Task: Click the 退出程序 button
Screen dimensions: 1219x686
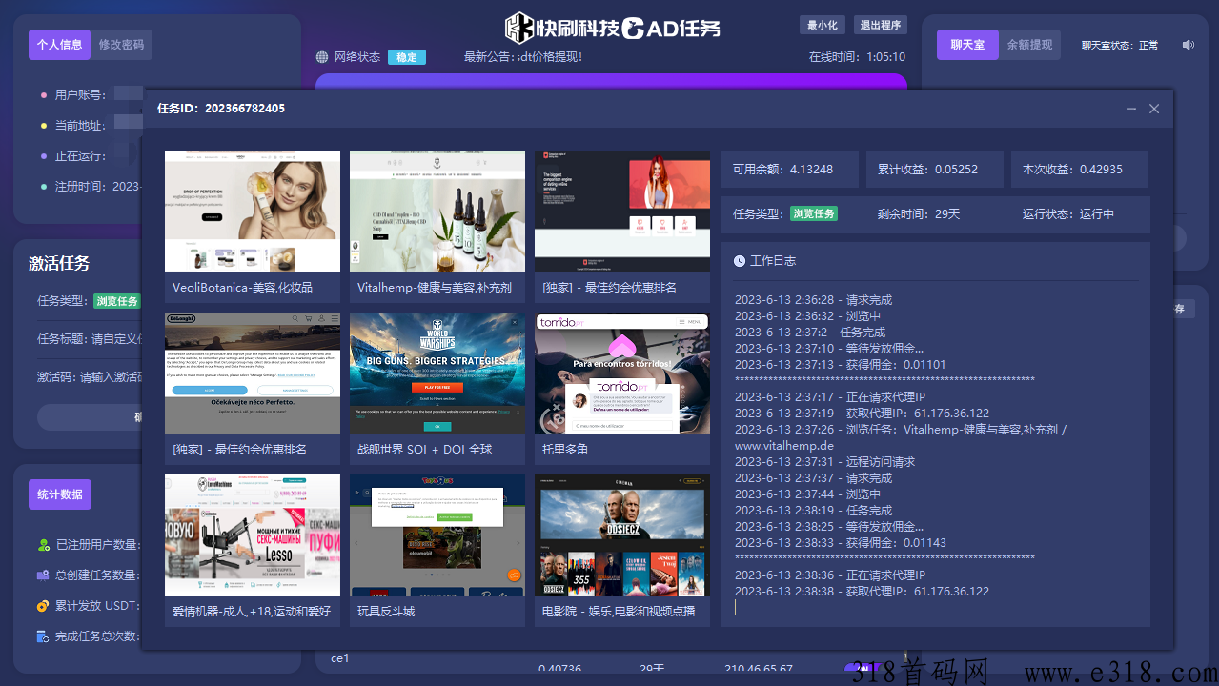Action: click(880, 26)
